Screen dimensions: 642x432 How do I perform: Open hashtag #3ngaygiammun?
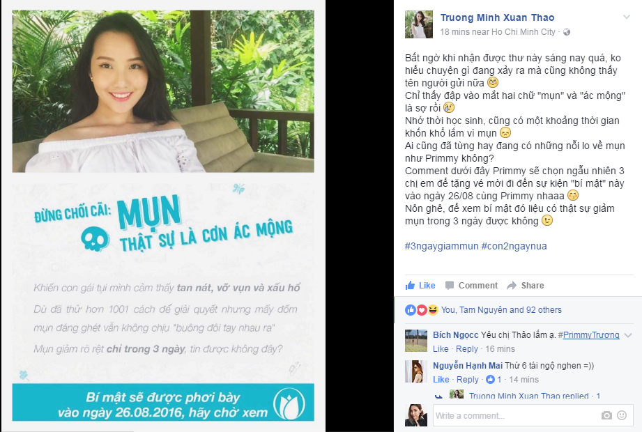pos(441,246)
